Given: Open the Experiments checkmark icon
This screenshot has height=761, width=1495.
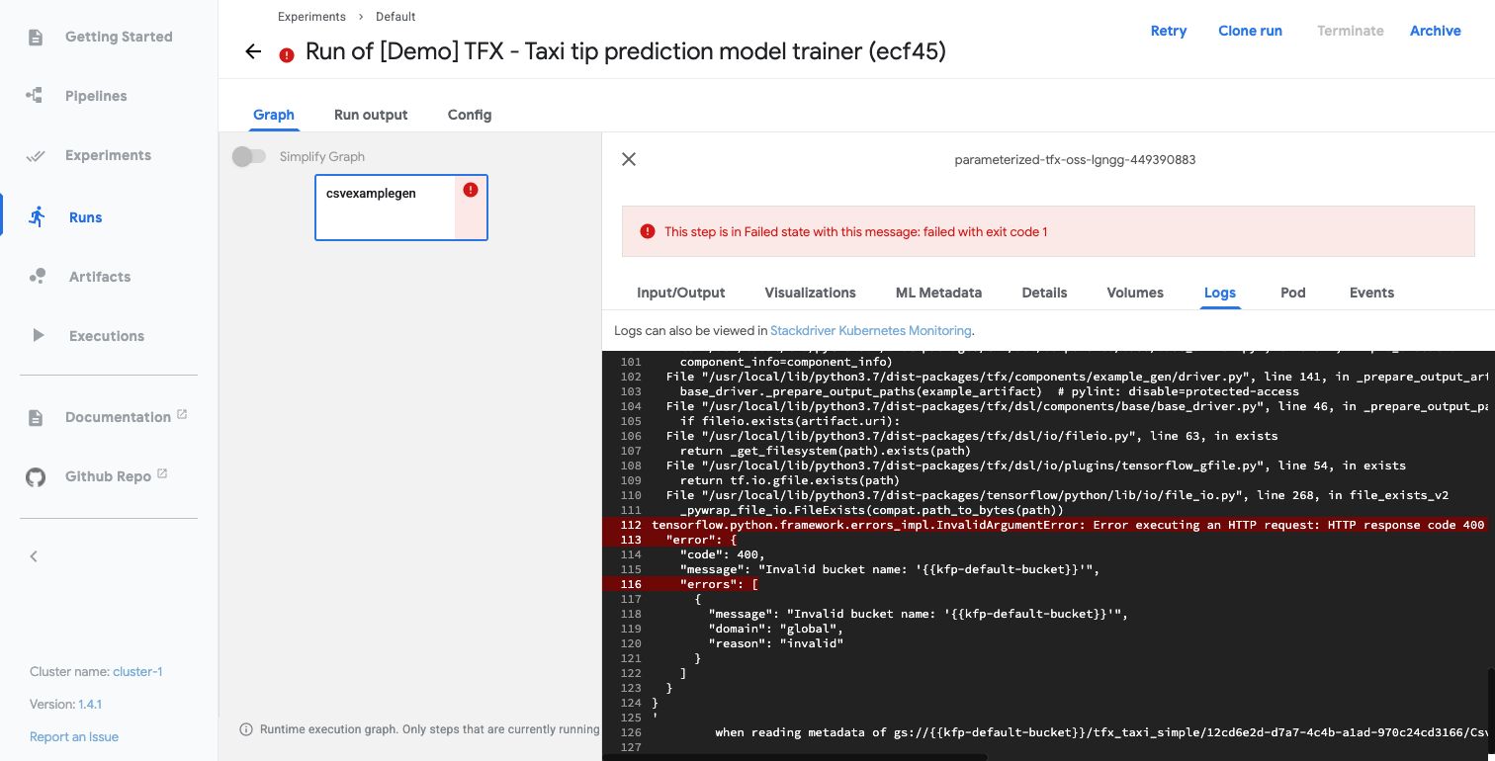Looking at the screenshot, I should (36, 155).
